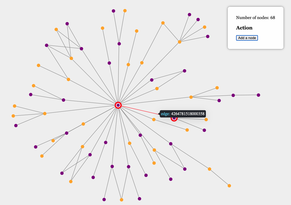Select the bottom orange node between two purple leaves
The image size is (291, 205).
click(x=122, y=200)
